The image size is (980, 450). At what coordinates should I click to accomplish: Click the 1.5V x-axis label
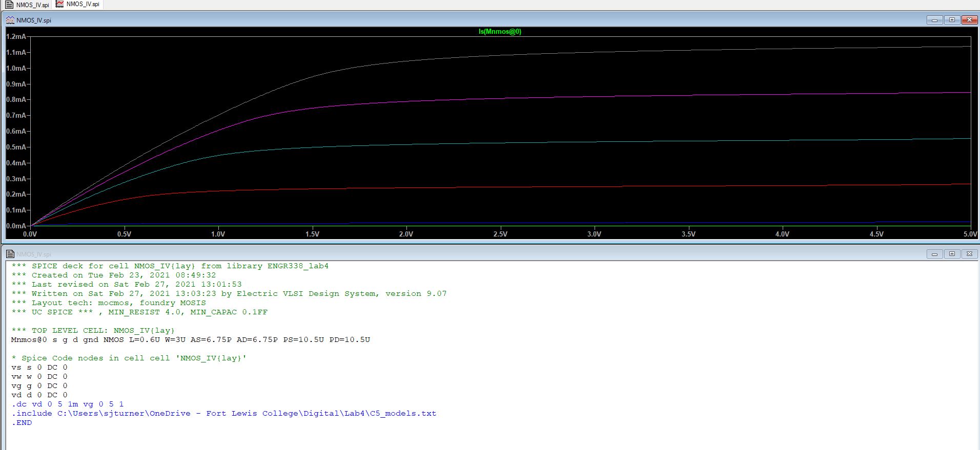point(312,234)
